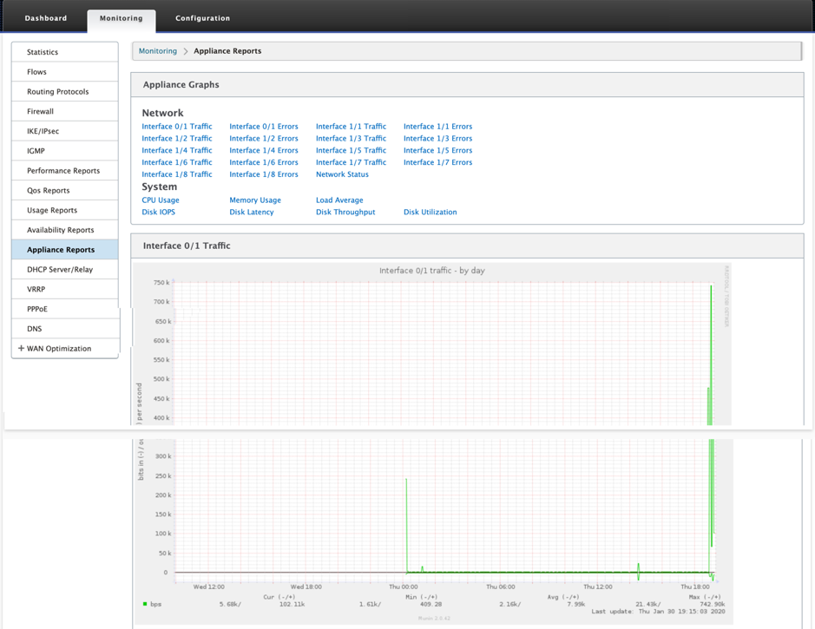
Task: Go to Routing Protocols section
Action: tap(65, 91)
